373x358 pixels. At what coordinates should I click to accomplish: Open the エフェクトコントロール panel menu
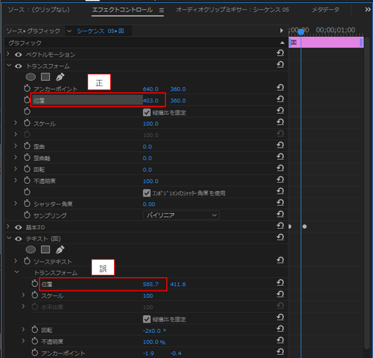point(161,10)
